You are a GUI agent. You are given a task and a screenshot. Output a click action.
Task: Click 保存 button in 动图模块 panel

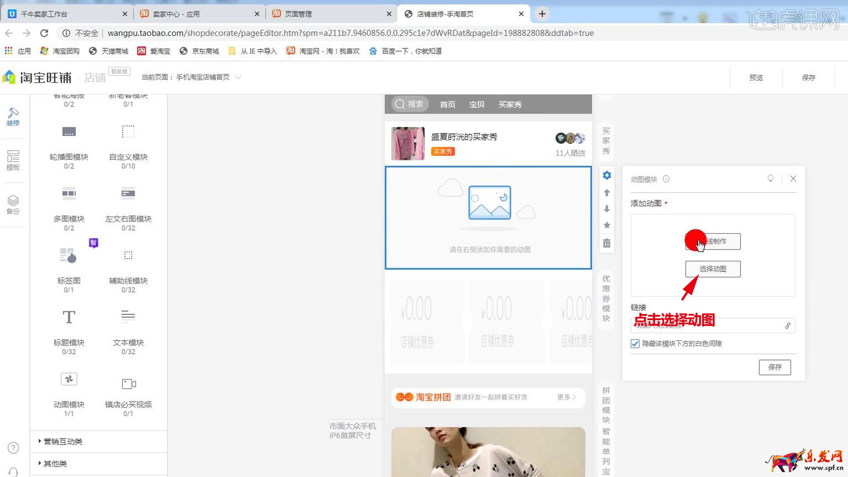774,367
